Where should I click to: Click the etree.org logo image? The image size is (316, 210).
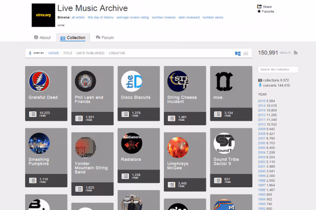[43, 15]
